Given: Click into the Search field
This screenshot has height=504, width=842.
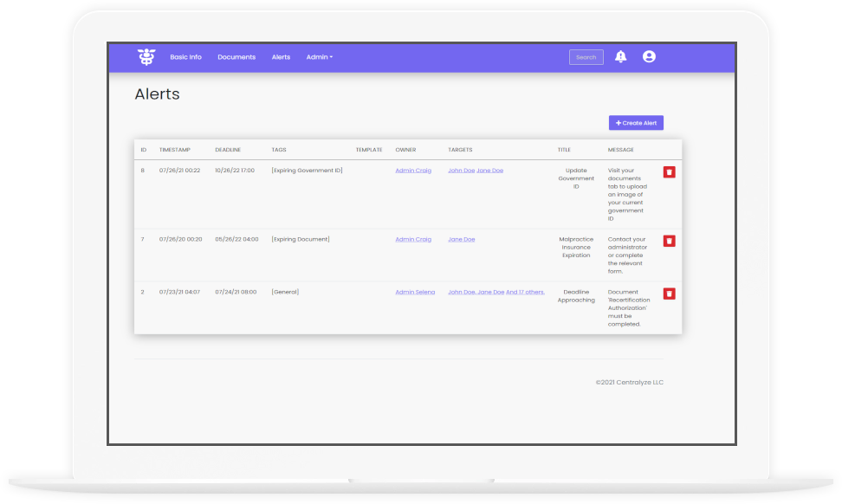Looking at the screenshot, I should (x=586, y=57).
